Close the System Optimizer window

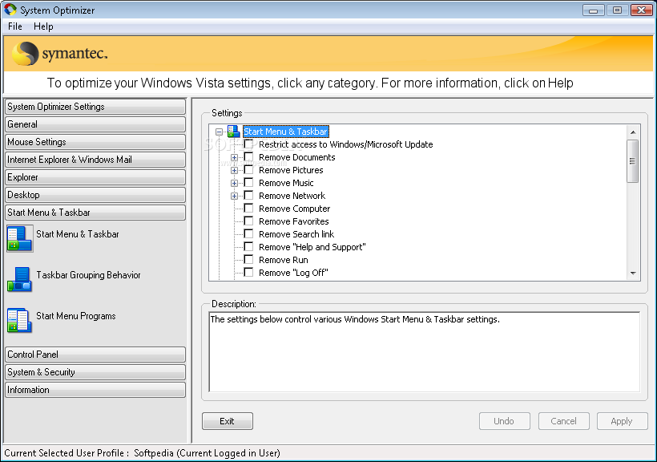(642, 10)
